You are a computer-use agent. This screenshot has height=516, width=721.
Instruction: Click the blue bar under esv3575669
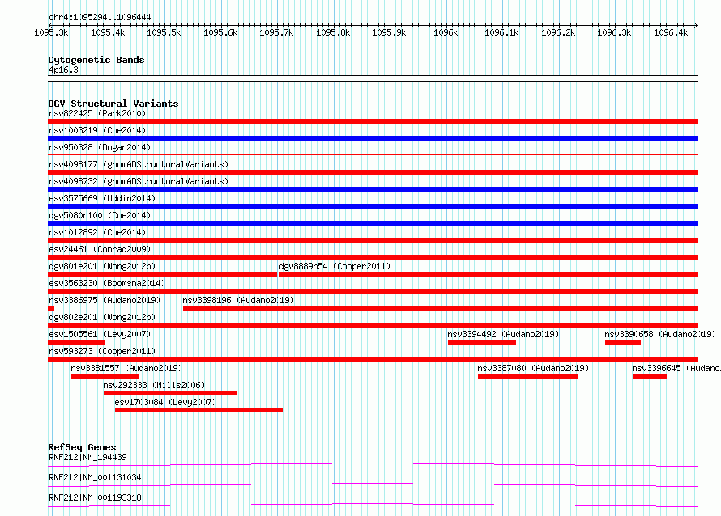(x=373, y=206)
